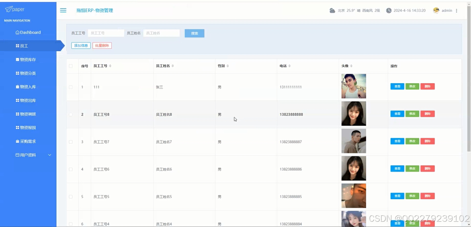Open the options via vertical dots beside admin
Screen dimensions: 471x227
(457, 10)
